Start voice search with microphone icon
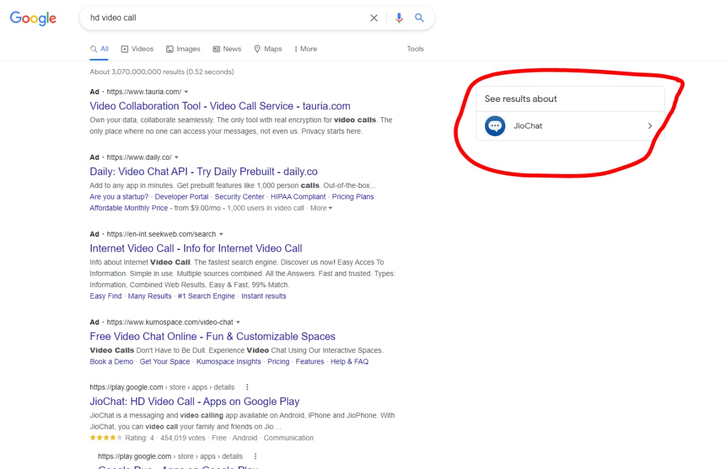This screenshot has width=726, height=469. [x=399, y=18]
